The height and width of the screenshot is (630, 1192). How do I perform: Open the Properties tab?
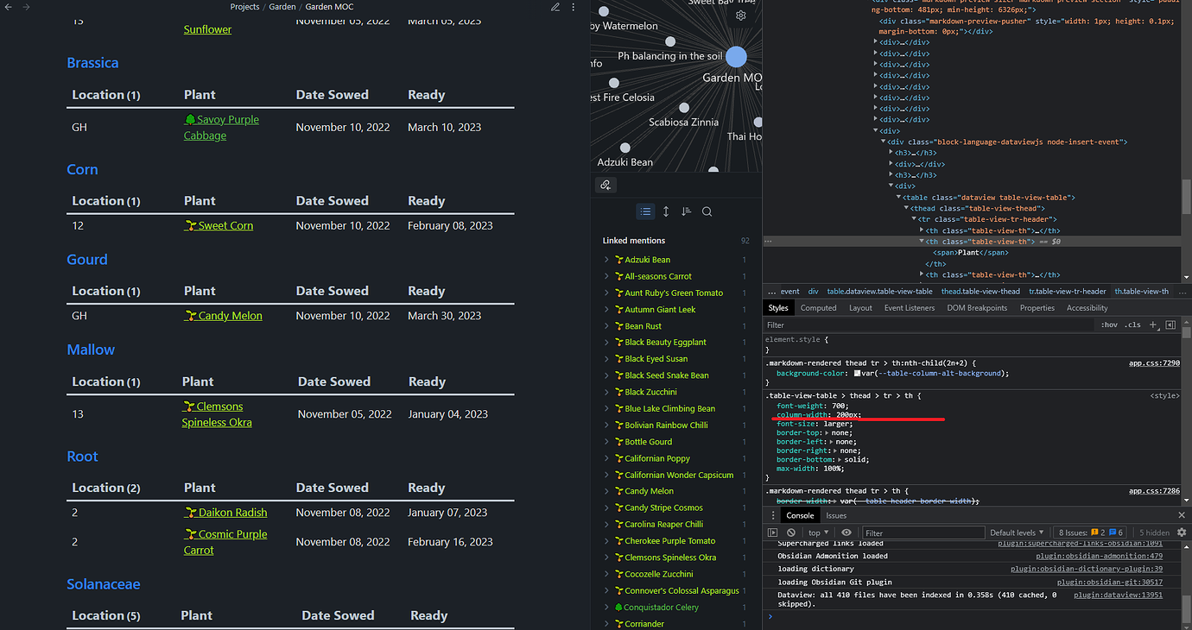[x=1037, y=308]
